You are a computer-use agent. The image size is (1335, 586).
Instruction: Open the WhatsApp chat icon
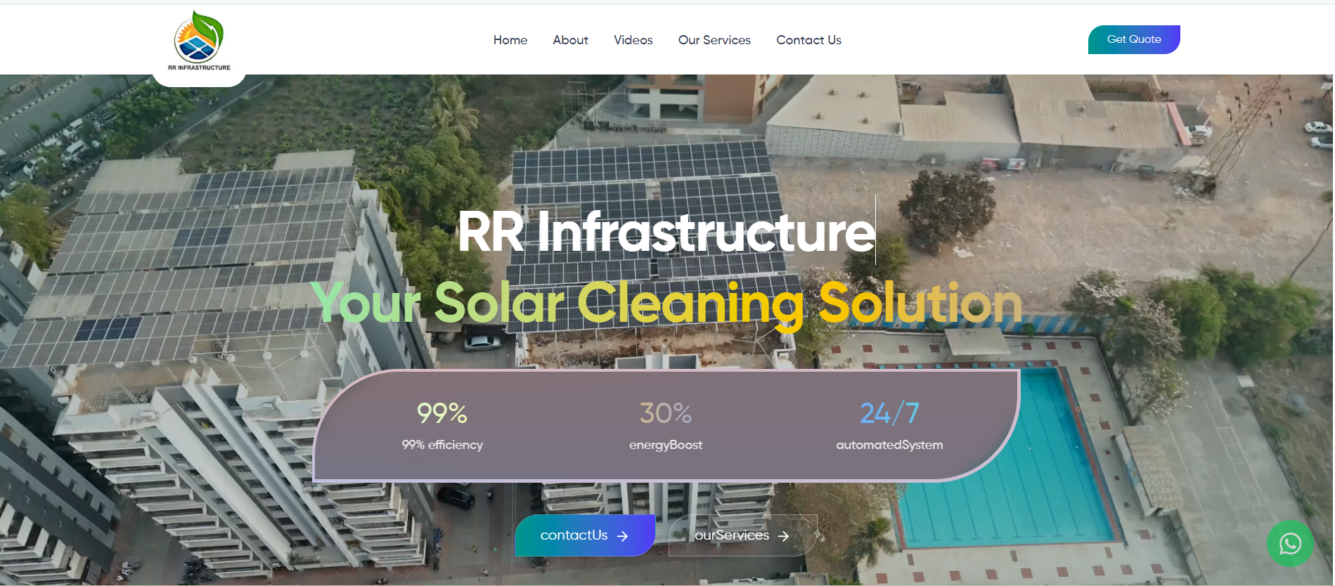click(x=1290, y=544)
